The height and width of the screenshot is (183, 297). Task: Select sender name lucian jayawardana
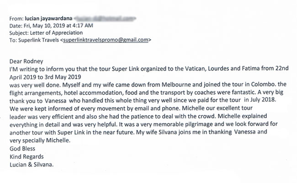[48, 18]
